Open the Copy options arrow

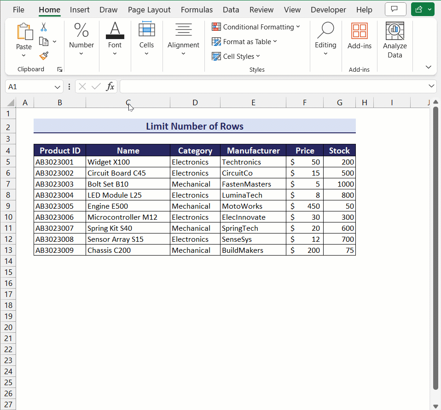(x=55, y=41)
